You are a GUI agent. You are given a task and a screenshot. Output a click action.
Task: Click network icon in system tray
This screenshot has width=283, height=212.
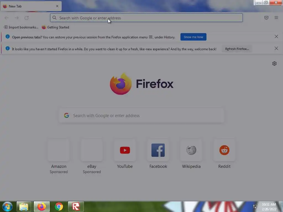255,206
